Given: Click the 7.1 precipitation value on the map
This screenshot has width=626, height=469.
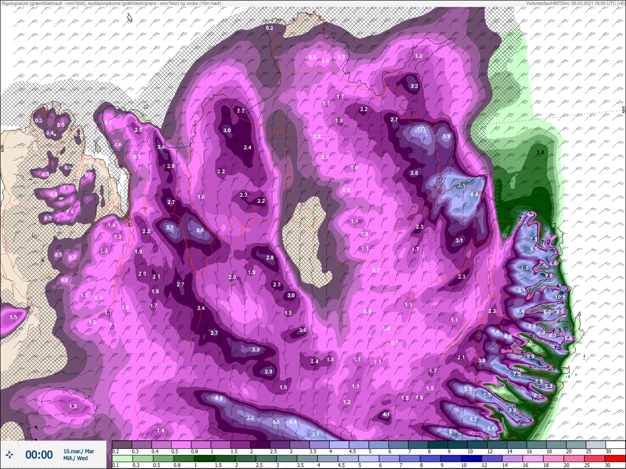Looking at the screenshot, I should click(461, 186).
